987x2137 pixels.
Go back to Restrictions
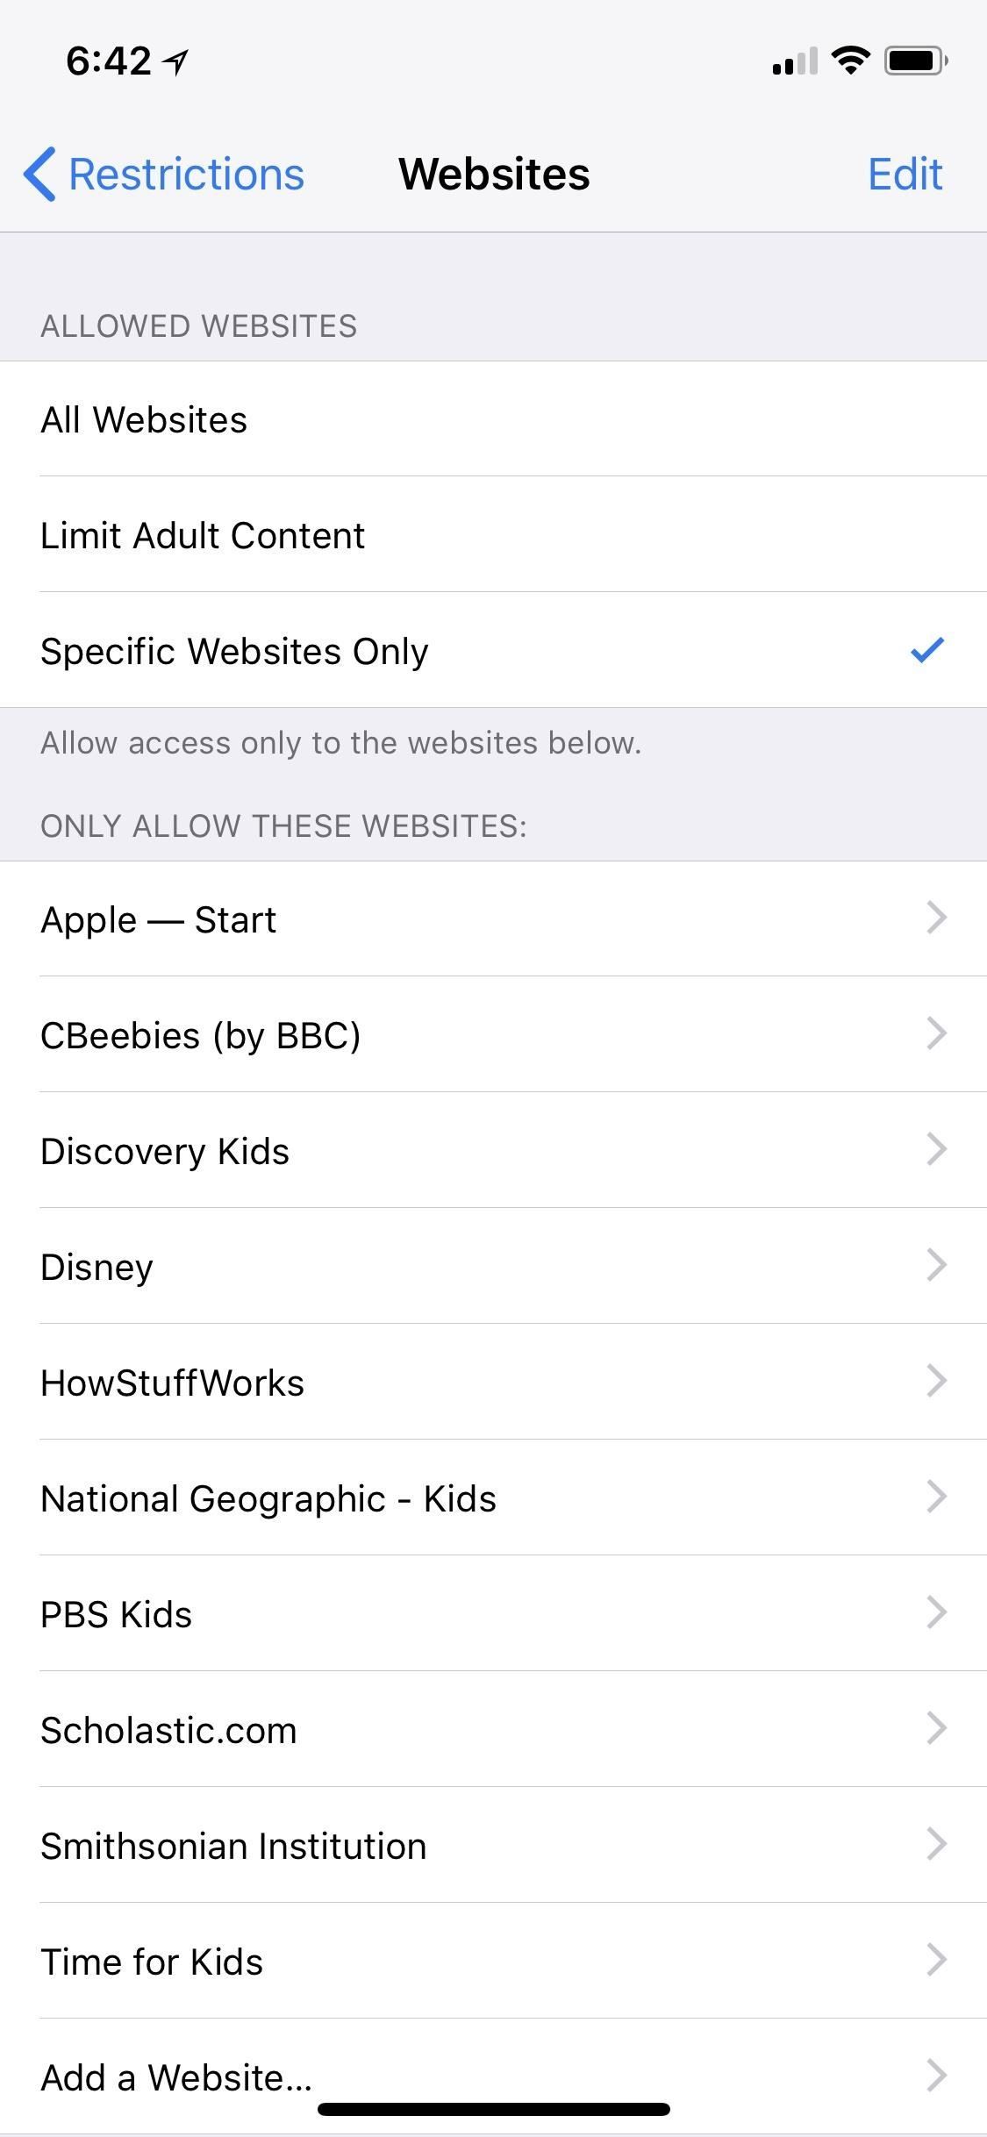click(x=185, y=174)
